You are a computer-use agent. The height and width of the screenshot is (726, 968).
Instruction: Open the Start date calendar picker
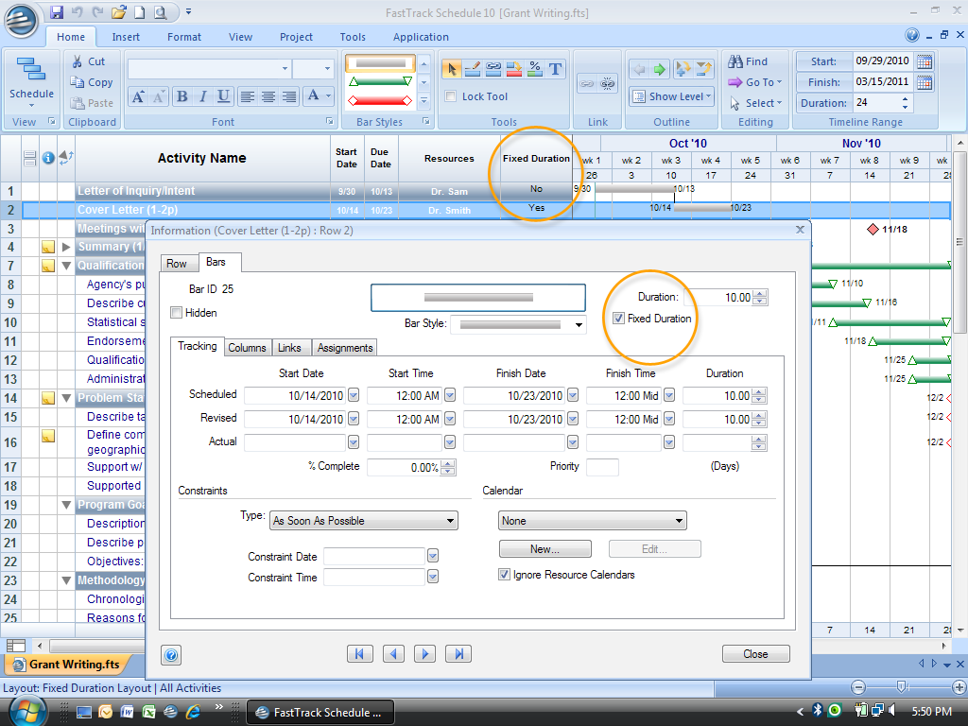click(925, 61)
